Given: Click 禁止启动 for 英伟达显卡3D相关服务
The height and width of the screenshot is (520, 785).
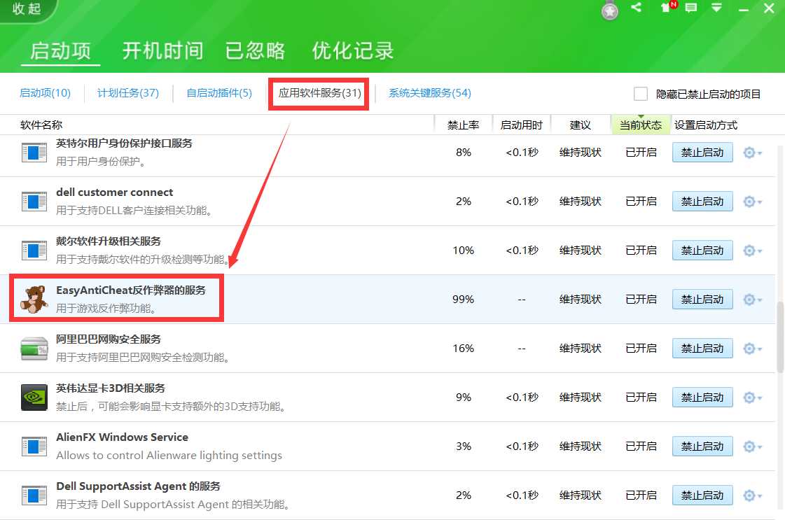Looking at the screenshot, I should [x=702, y=398].
